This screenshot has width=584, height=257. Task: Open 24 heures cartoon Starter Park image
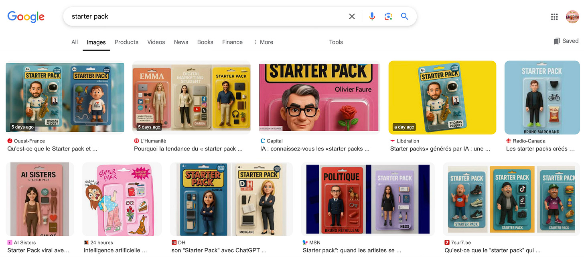(x=122, y=199)
